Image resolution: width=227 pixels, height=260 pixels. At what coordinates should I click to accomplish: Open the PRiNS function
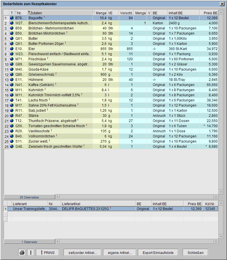click(x=47, y=253)
